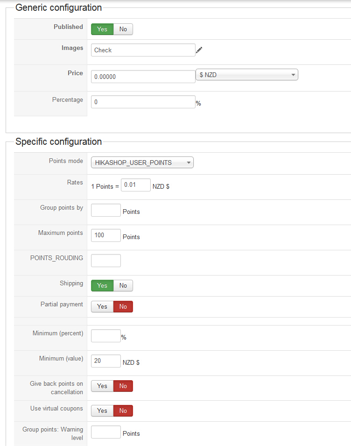Edit the Rates value field
Image resolution: width=351 pixels, height=446 pixels.
135,185
